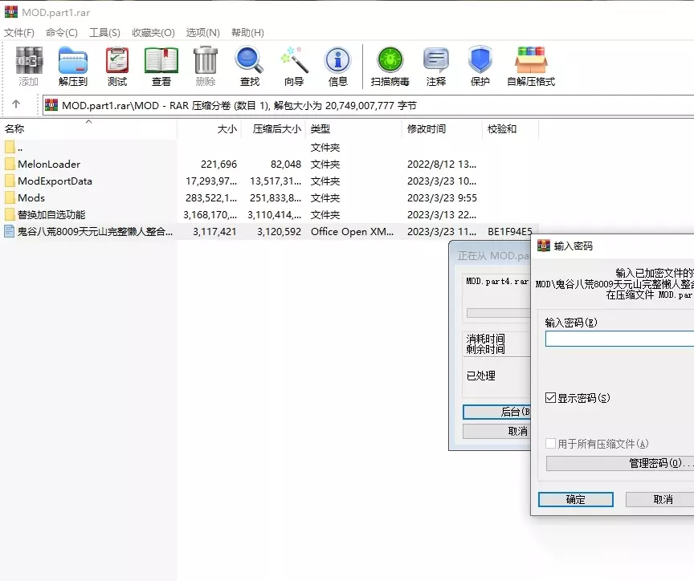Uncheck the 显示密码 checkbox

click(550, 397)
